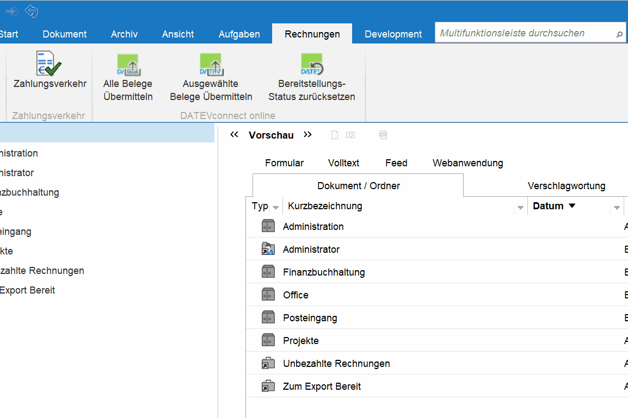
Task: Click the Projekte cabinet icon
Action: tap(268, 340)
